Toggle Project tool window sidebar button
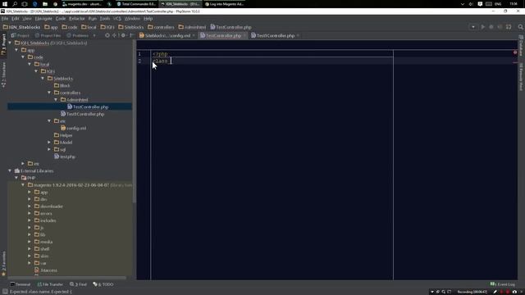The width and height of the screenshot is (525, 295). (x=3, y=44)
